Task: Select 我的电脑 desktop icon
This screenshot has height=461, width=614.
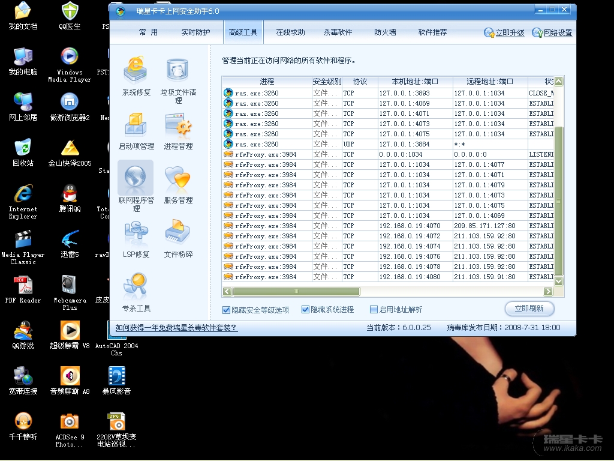Action: coord(23,61)
